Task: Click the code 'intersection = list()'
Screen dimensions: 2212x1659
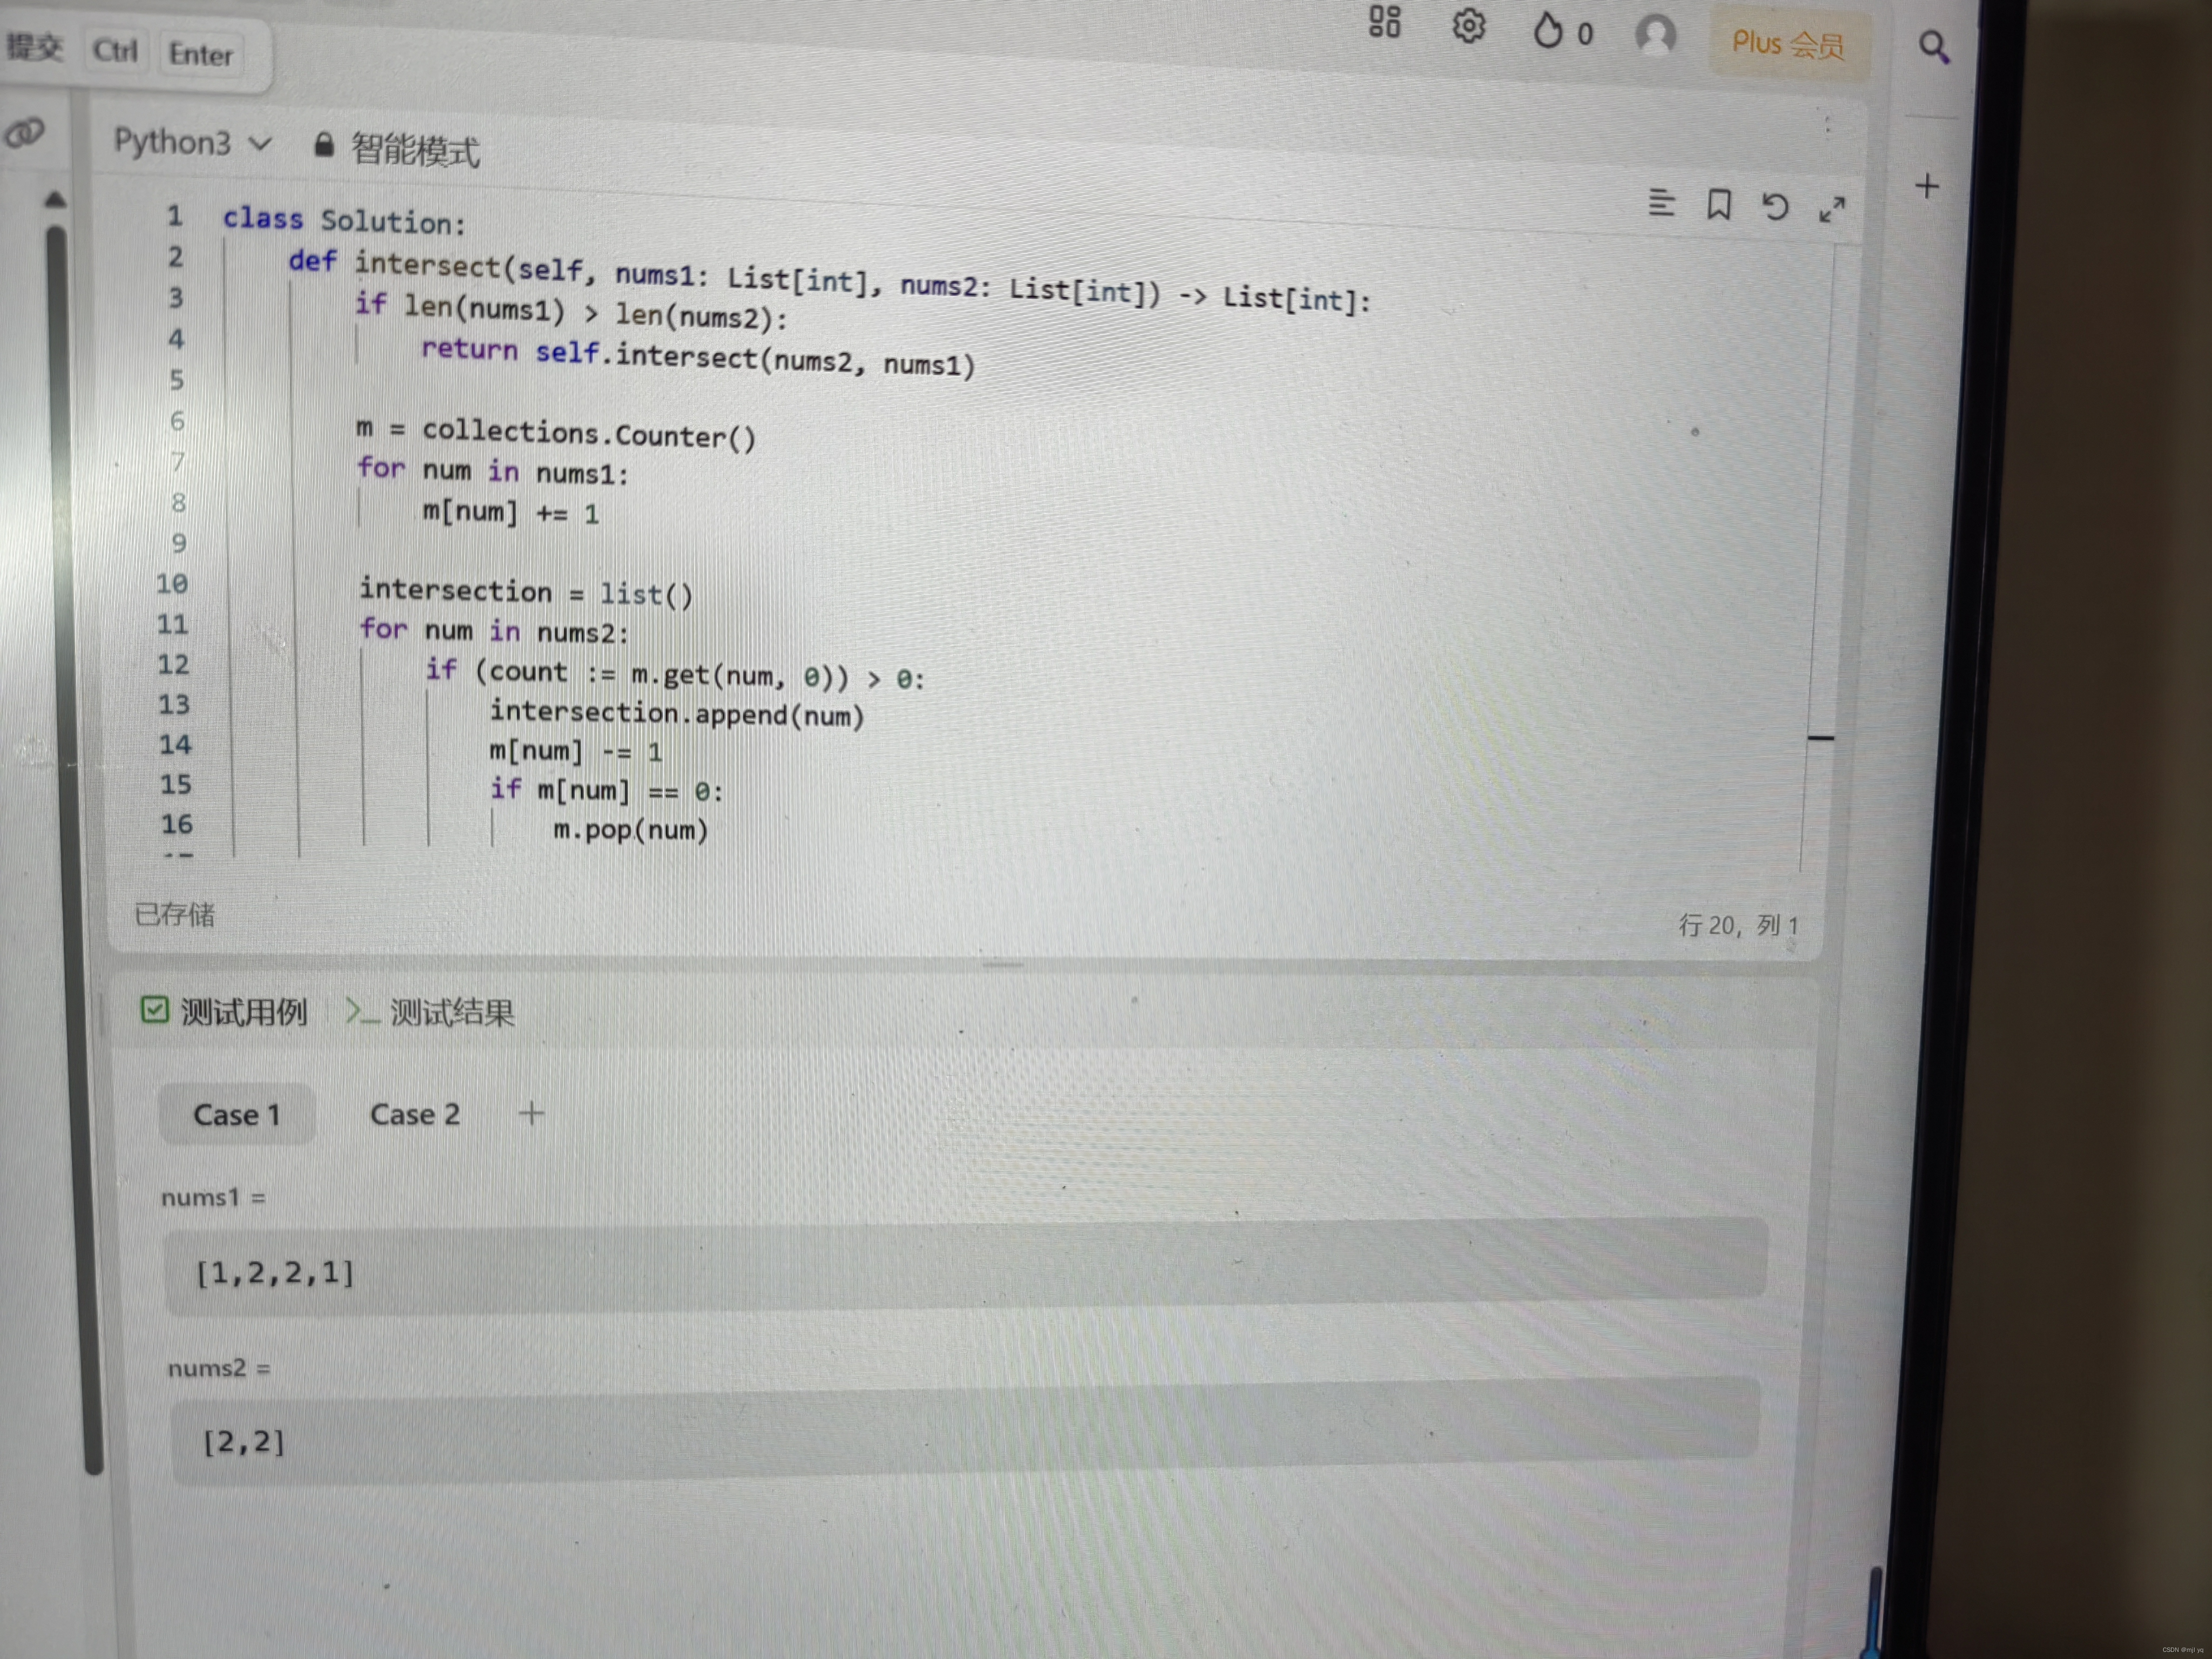Action: 526,592
